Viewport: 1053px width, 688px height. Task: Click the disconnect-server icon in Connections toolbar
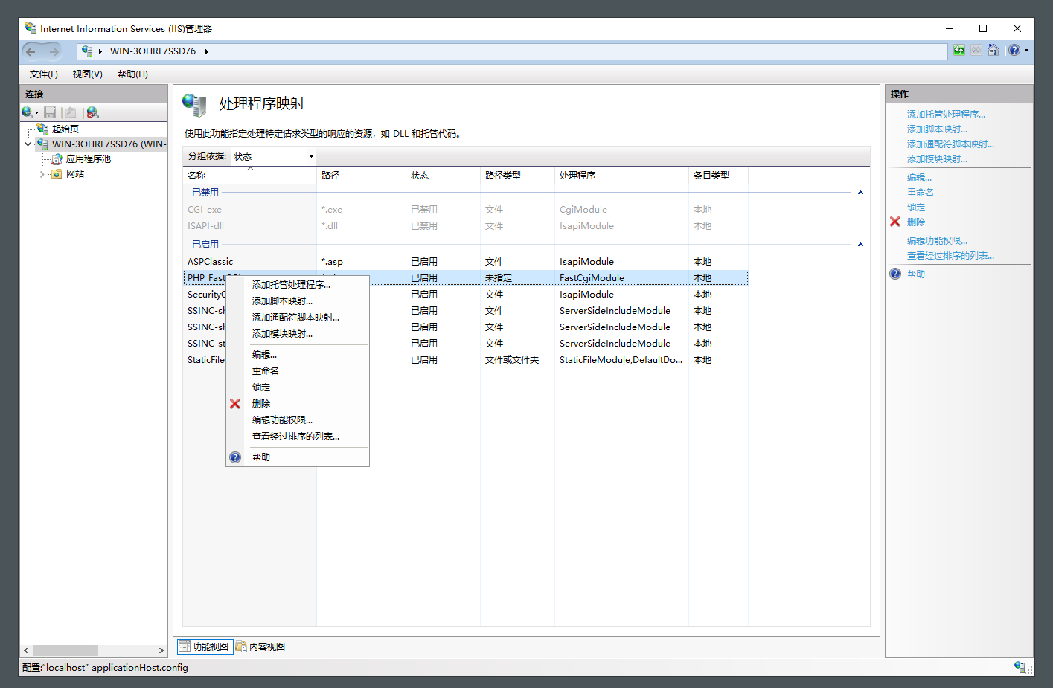click(92, 112)
